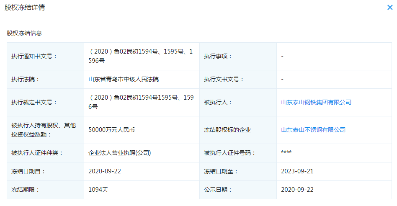Click the 公示日期 value 2020-09-22
Image resolution: width=397 pixels, height=206 pixels.
[297, 190]
